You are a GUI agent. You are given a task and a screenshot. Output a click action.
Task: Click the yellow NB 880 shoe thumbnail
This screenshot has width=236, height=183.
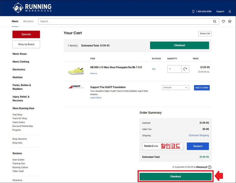pyautogui.click(x=76, y=71)
